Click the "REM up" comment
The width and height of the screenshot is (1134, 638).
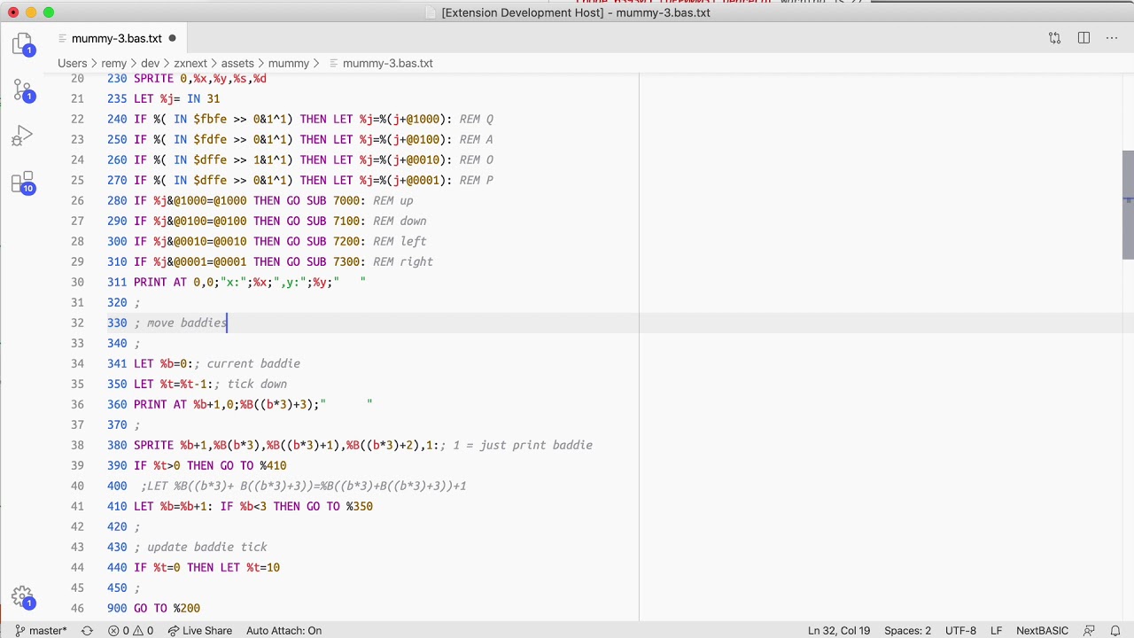click(x=392, y=200)
